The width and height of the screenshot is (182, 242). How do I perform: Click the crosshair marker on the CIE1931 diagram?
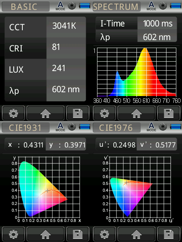pyautogui.click(x=47, y=191)
